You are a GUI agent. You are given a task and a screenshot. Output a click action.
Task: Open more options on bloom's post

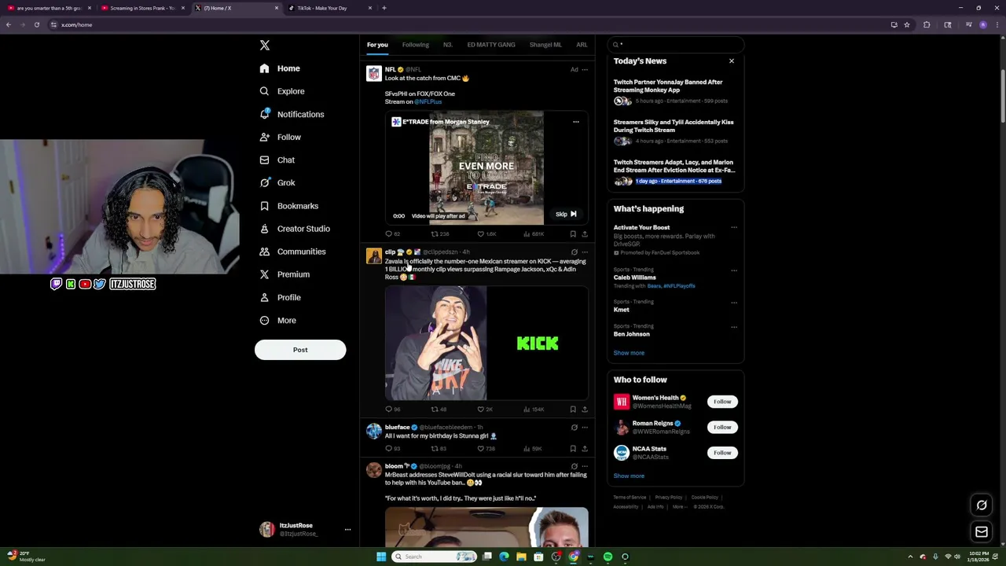[x=585, y=466]
